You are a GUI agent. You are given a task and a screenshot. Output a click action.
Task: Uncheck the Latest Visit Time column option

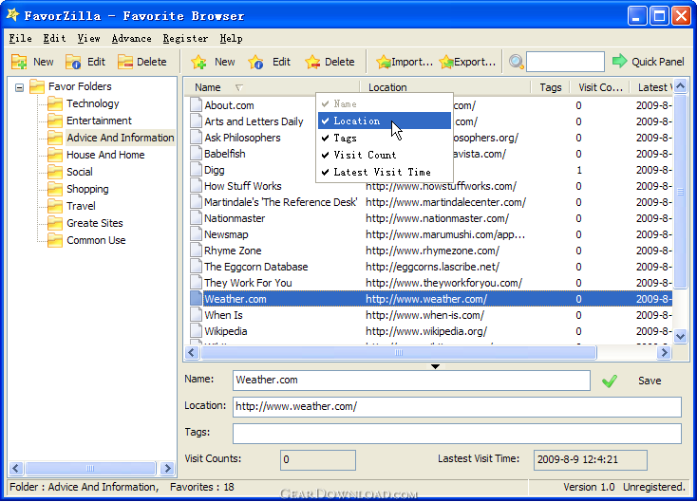(x=385, y=172)
